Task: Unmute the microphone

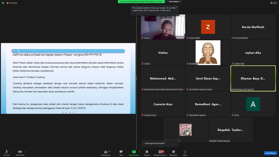Action: pos(7,153)
